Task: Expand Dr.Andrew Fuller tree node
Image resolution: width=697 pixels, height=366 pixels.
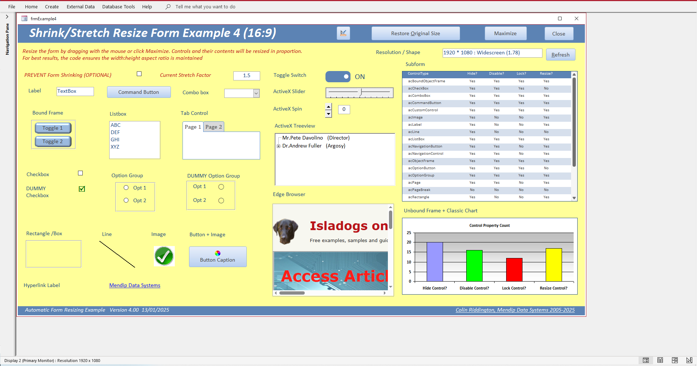Action: pos(279,146)
